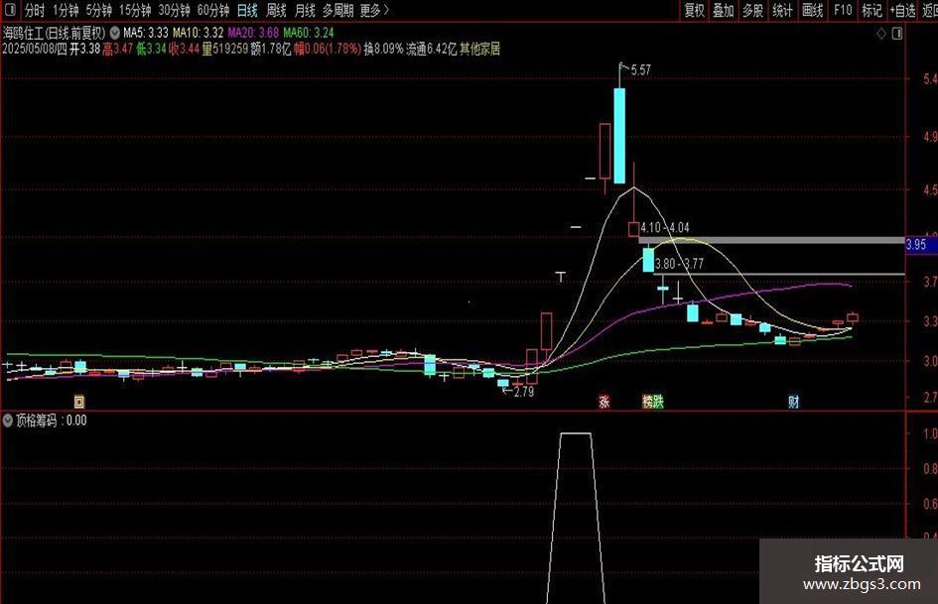Click the lower gray gap line at 3.80
938x604 pixels.
779,275
